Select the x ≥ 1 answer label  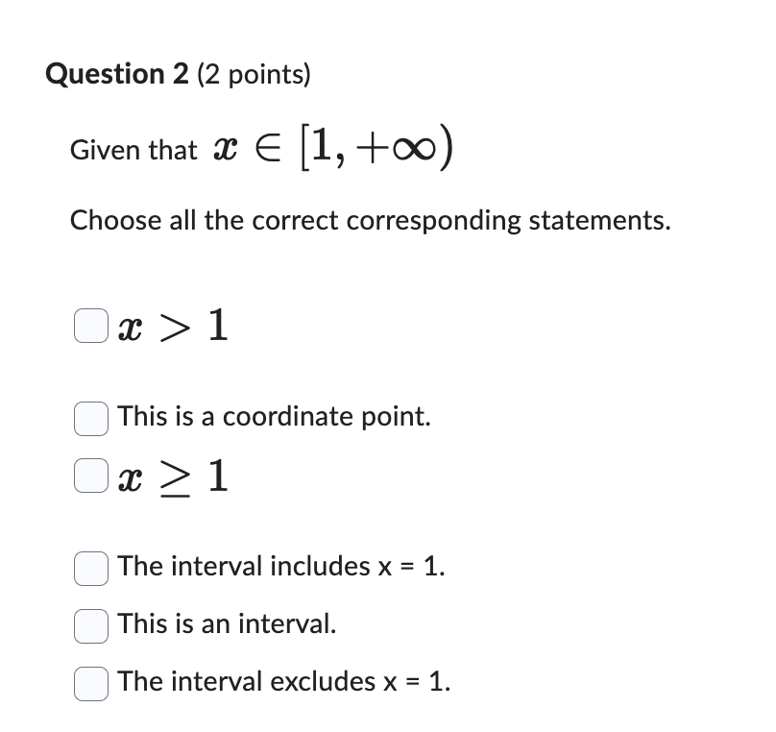(x=174, y=475)
